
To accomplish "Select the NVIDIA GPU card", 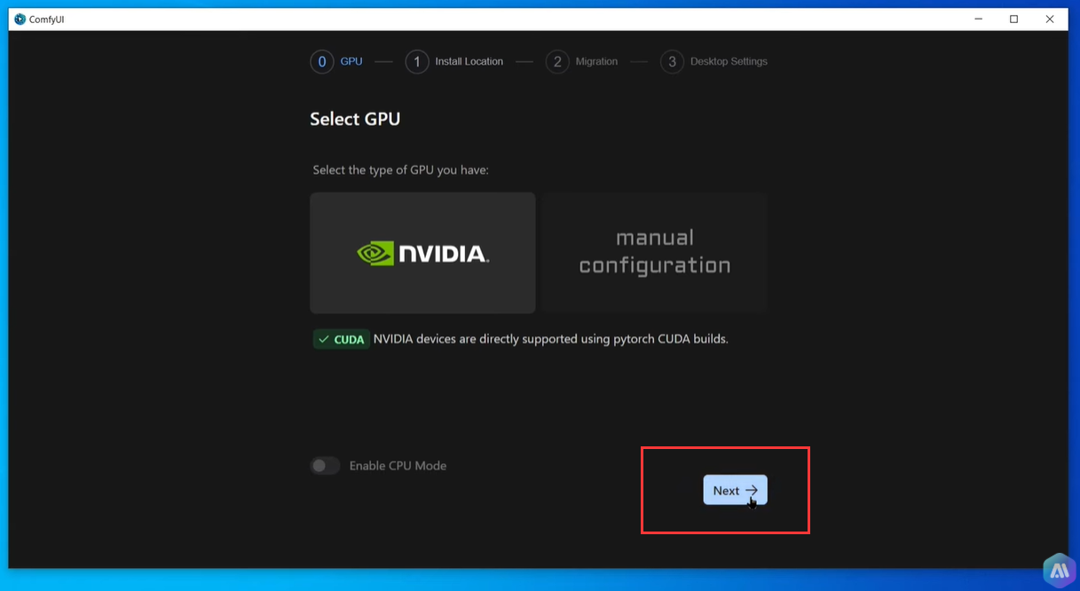I will (422, 253).
